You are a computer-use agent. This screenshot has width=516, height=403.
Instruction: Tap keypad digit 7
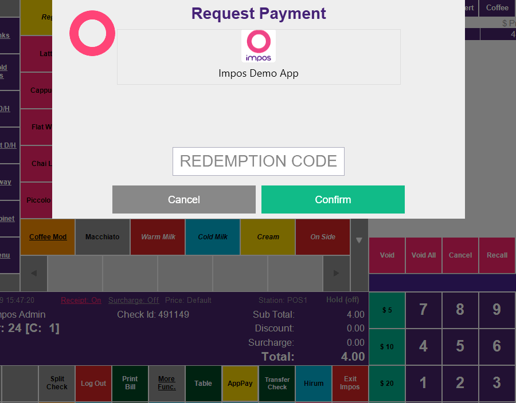coord(424,310)
